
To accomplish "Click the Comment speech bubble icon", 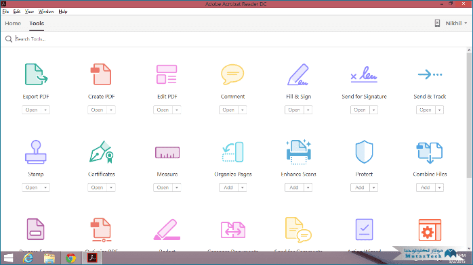I will tap(232, 74).
